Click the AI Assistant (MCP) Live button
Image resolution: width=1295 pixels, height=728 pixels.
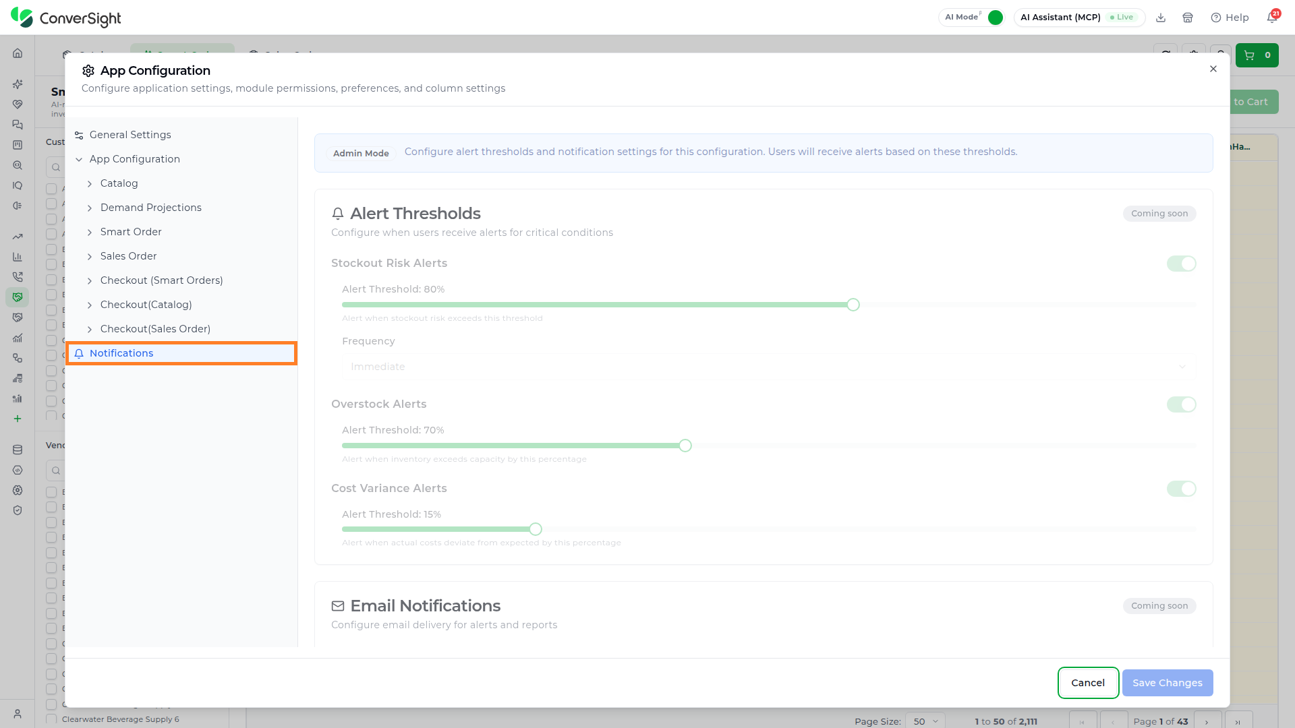click(x=1079, y=18)
